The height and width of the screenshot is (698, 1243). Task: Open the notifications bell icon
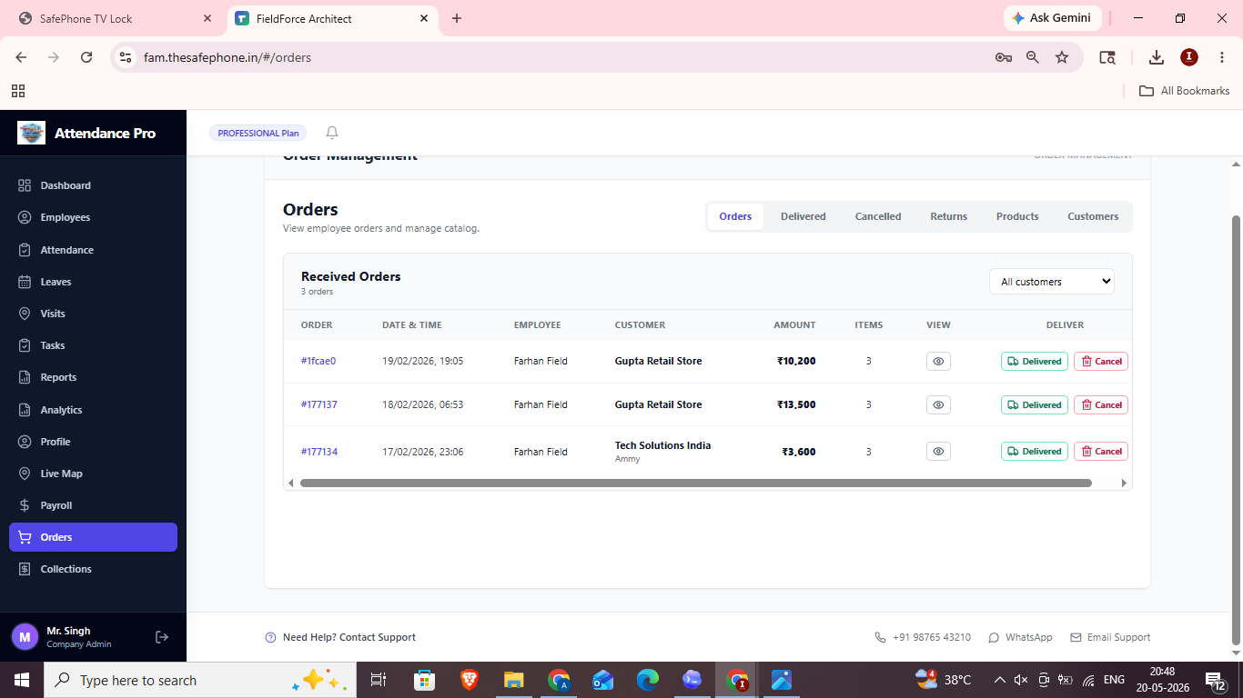332,133
